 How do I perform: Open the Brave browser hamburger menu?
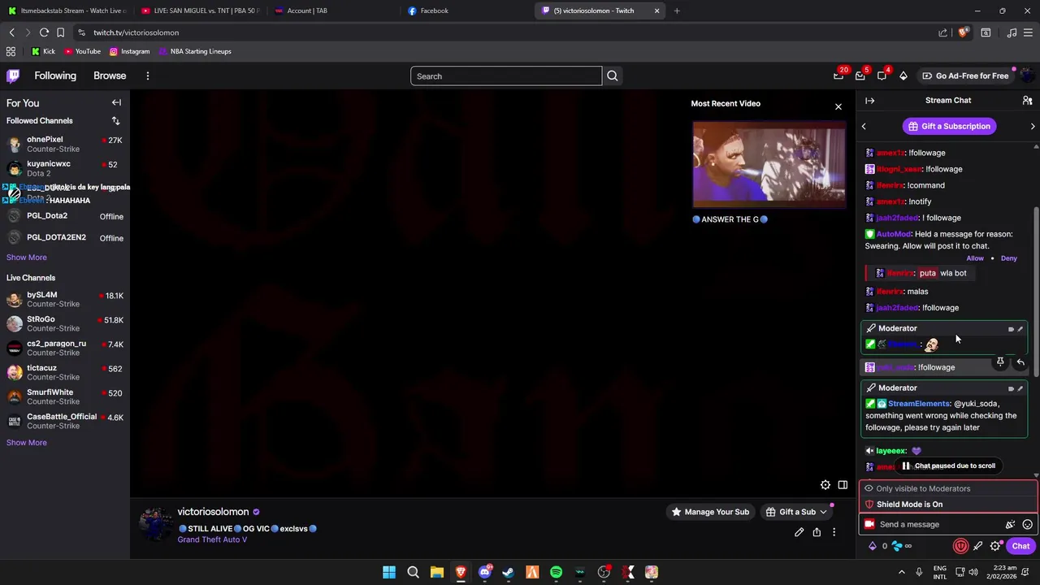(1029, 32)
